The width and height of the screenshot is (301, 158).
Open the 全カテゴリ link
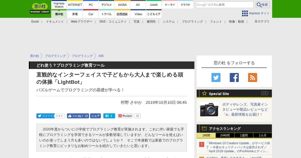click(262, 21)
